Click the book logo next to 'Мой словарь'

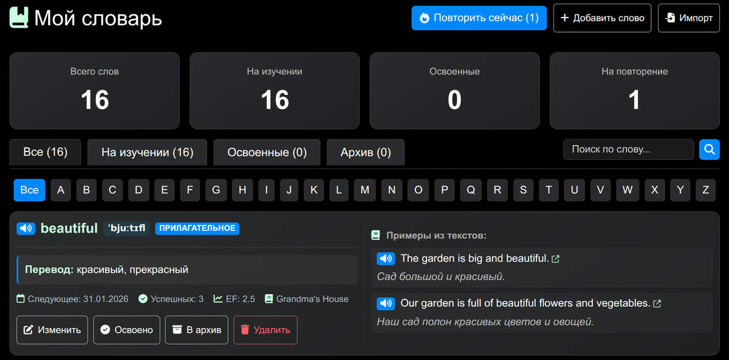pyautogui.click(x=18, y=18)
